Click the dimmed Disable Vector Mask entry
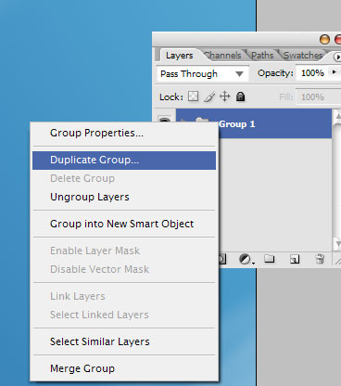341x386 pixels. point(124,269)
